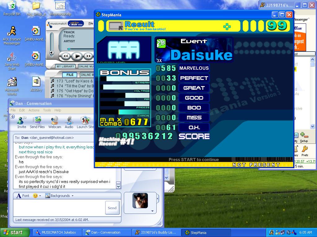317x237 pixels.
Task: Collapse the conversation toolbar round arrow button
Action: click(x=12, y=116)
